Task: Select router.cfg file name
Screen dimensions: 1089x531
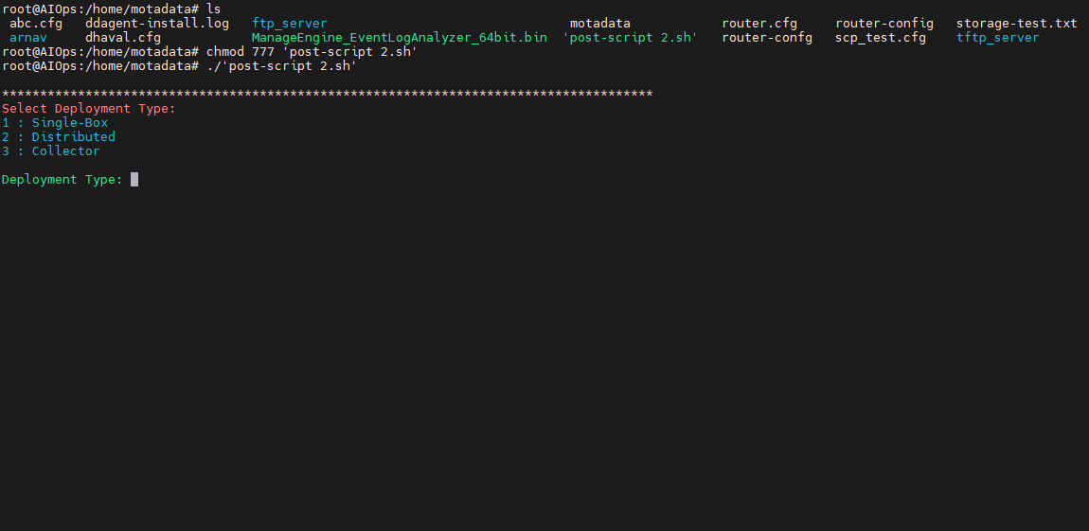Action: tap(759, 24)
